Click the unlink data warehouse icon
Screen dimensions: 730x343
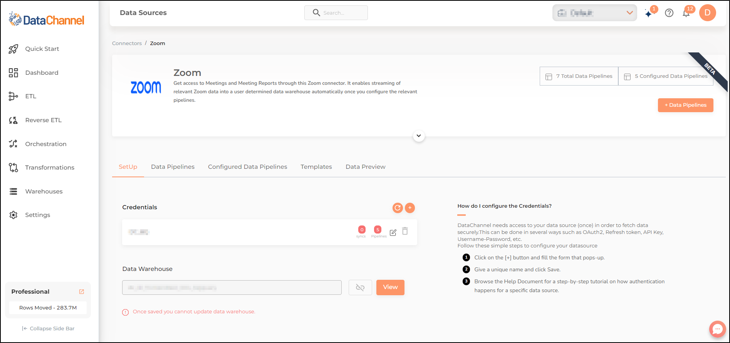coord(360,288)
